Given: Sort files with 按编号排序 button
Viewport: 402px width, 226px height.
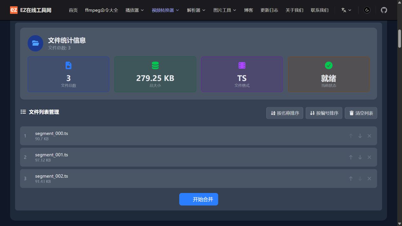Looking at the screenshot, I should pyautogui.click(x=324, y=113).
